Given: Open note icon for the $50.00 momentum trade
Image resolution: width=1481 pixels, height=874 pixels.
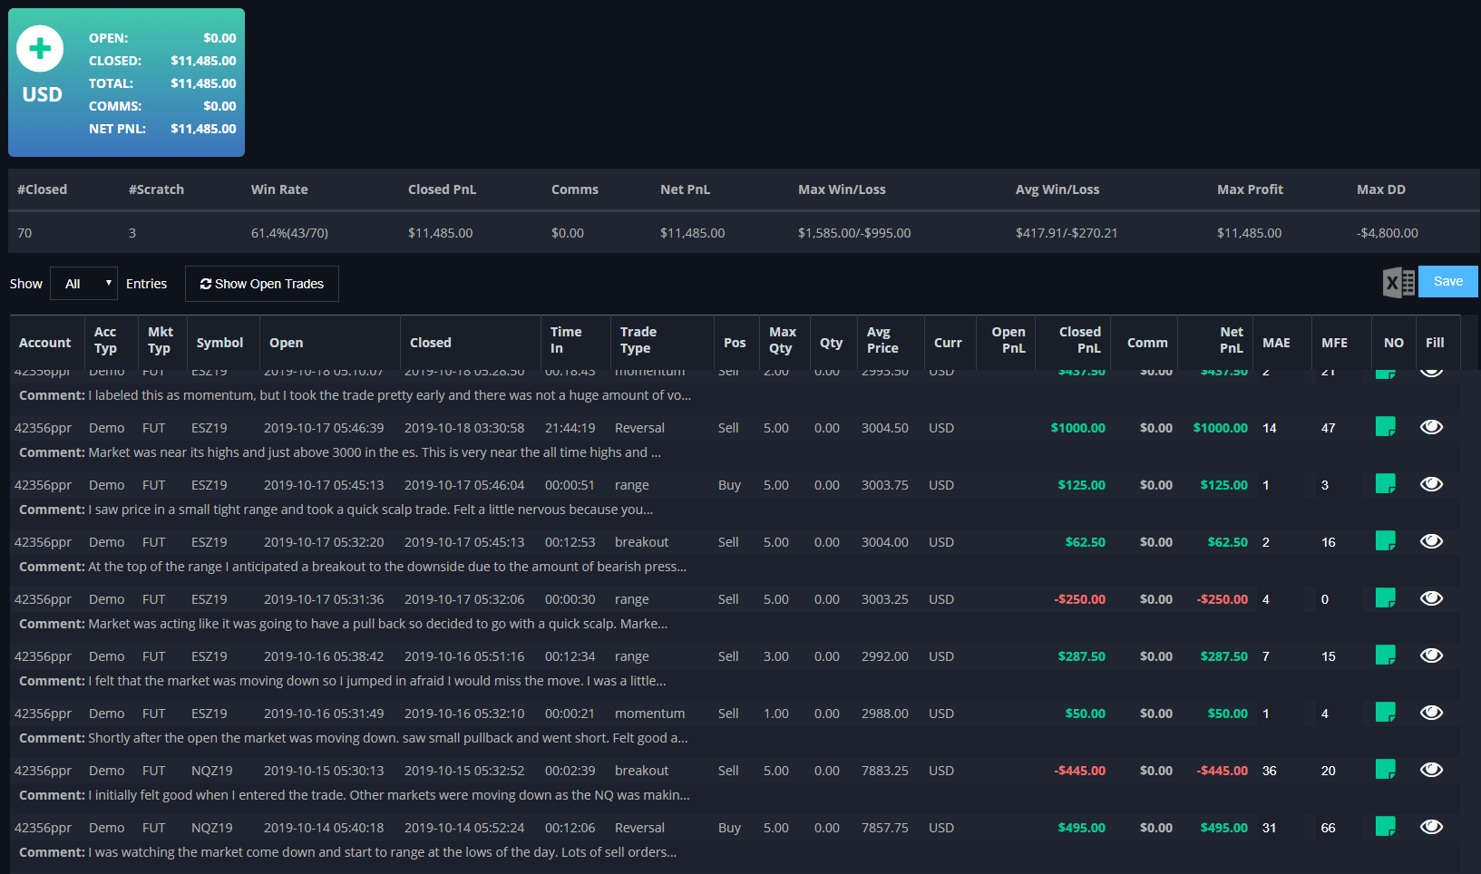Looking at the screenshot, I should pyautogui.click(x=1385, y=713).
